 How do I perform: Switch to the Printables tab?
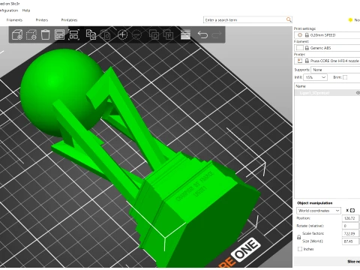[69, 20]
